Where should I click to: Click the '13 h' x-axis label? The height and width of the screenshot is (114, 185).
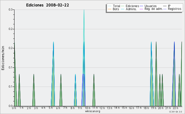pyautogui.click(x=109, y=108)
